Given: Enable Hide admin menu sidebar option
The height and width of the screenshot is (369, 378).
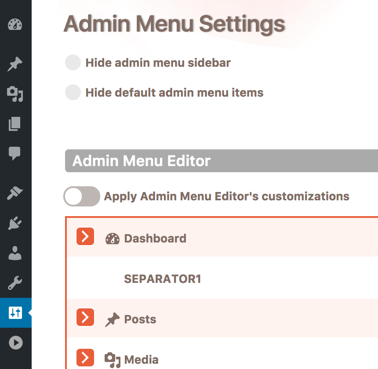Looking at the screenshot, I should click(73, 62).
